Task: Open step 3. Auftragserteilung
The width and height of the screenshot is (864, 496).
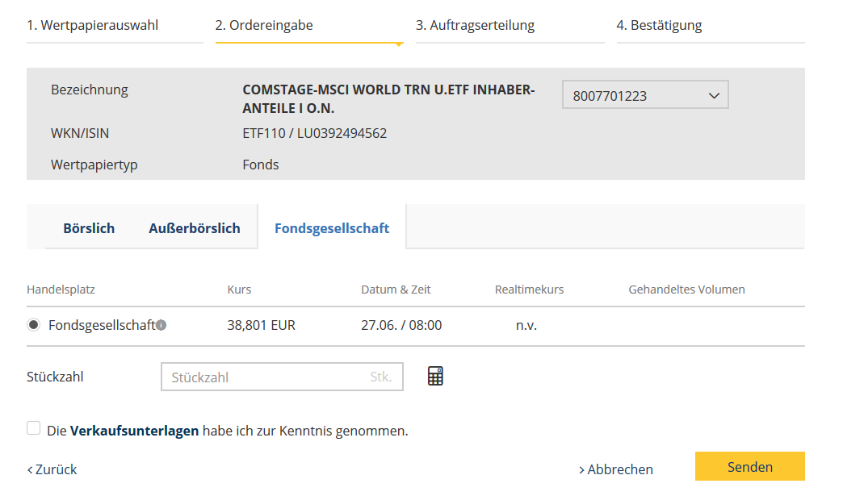Action: tap(475, 25)
